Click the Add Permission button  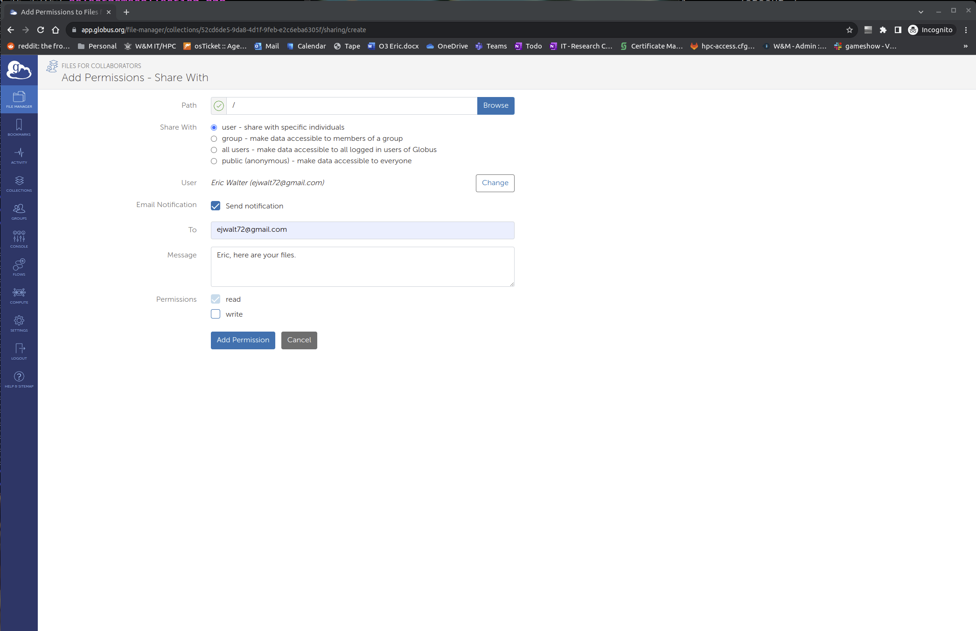(243, 340)
